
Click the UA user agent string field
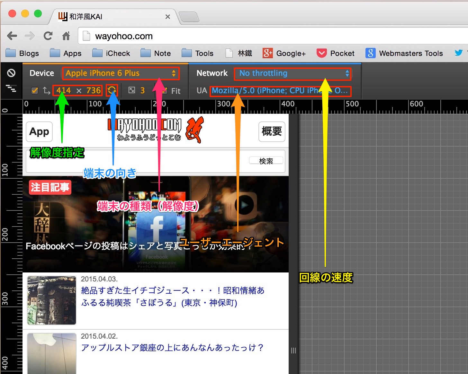click(x=280, y=91)
